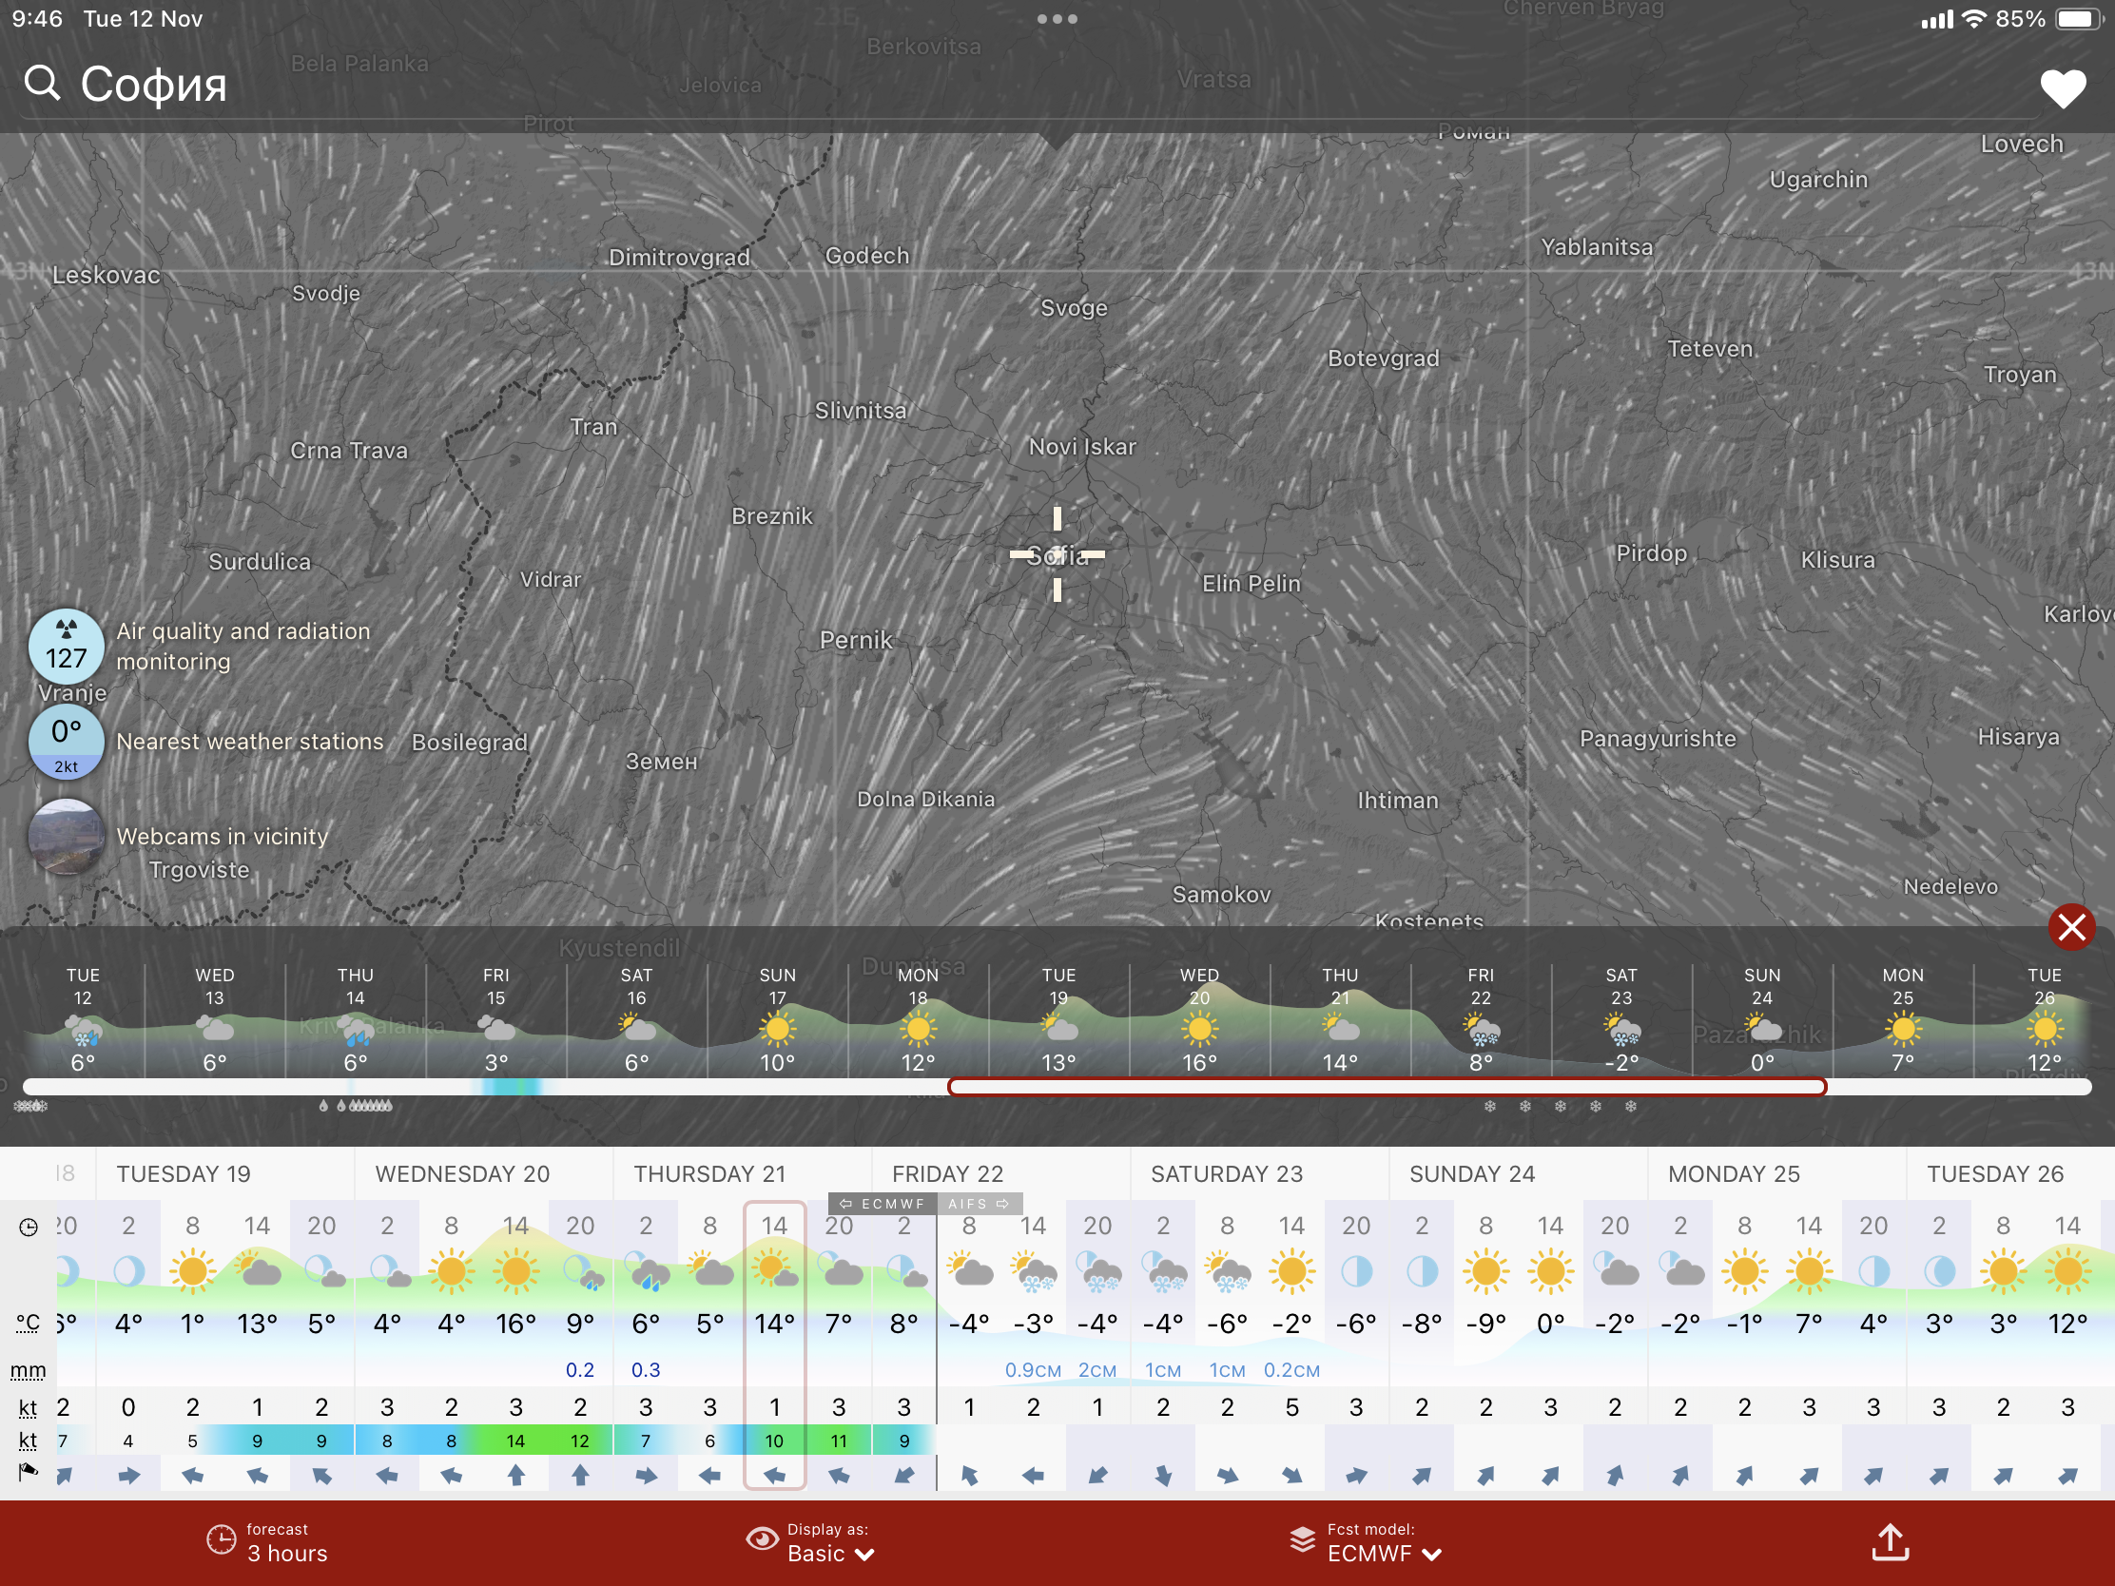Click the MONDAY 25 day header
2115x1586 pixels.
(1734, 1174)
